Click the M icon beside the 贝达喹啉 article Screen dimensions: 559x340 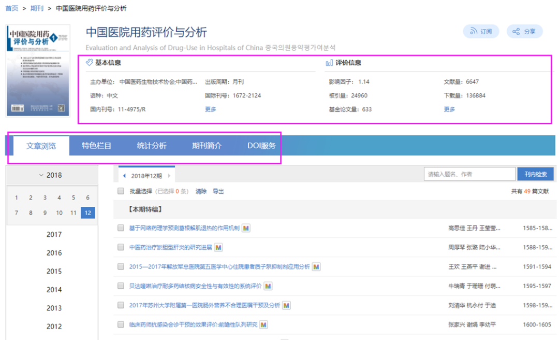click(x=267, y=286)
